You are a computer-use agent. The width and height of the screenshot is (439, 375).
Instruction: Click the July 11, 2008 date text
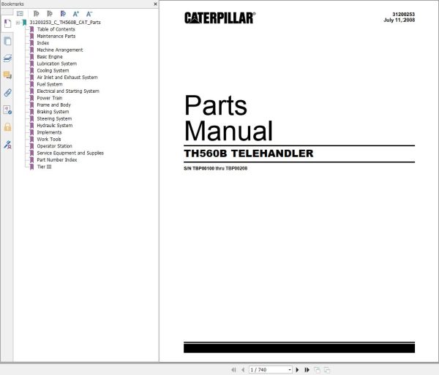coord(399,20)
